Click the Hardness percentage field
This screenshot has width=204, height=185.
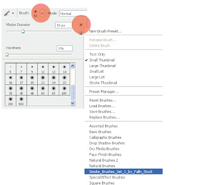tap(65, 48)
